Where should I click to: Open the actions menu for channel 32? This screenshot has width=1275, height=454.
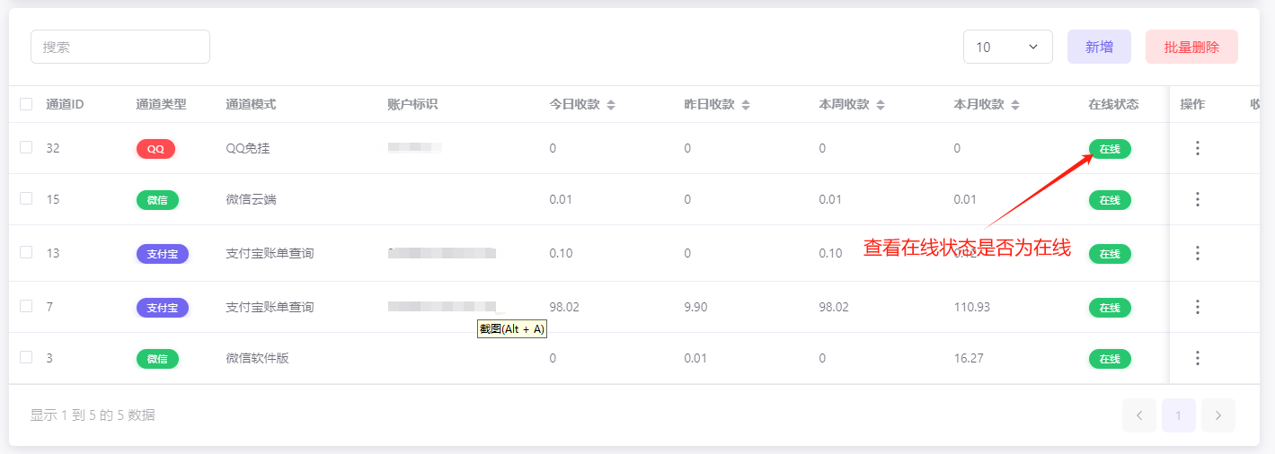(x=1197, y=148)
